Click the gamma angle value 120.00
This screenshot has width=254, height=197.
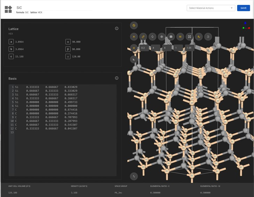pos(76,57)
